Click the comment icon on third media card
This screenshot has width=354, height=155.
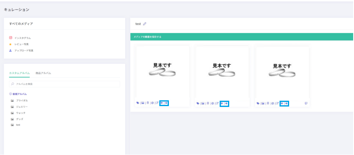[306, 104]
